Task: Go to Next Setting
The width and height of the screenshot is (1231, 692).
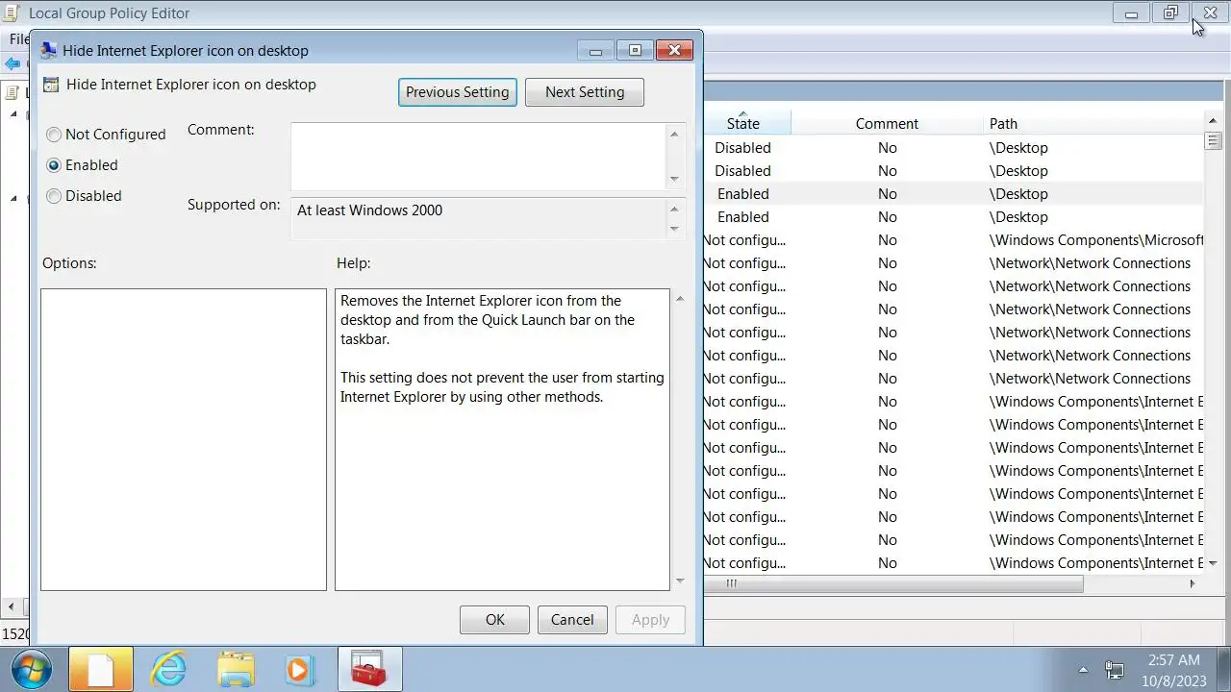Action: point(585,92)
